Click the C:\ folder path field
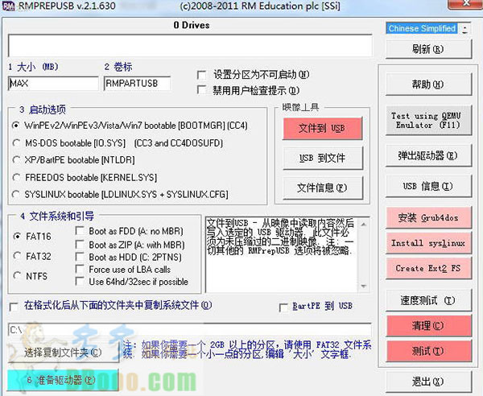The image size is (483, 396). pos(190,330)
